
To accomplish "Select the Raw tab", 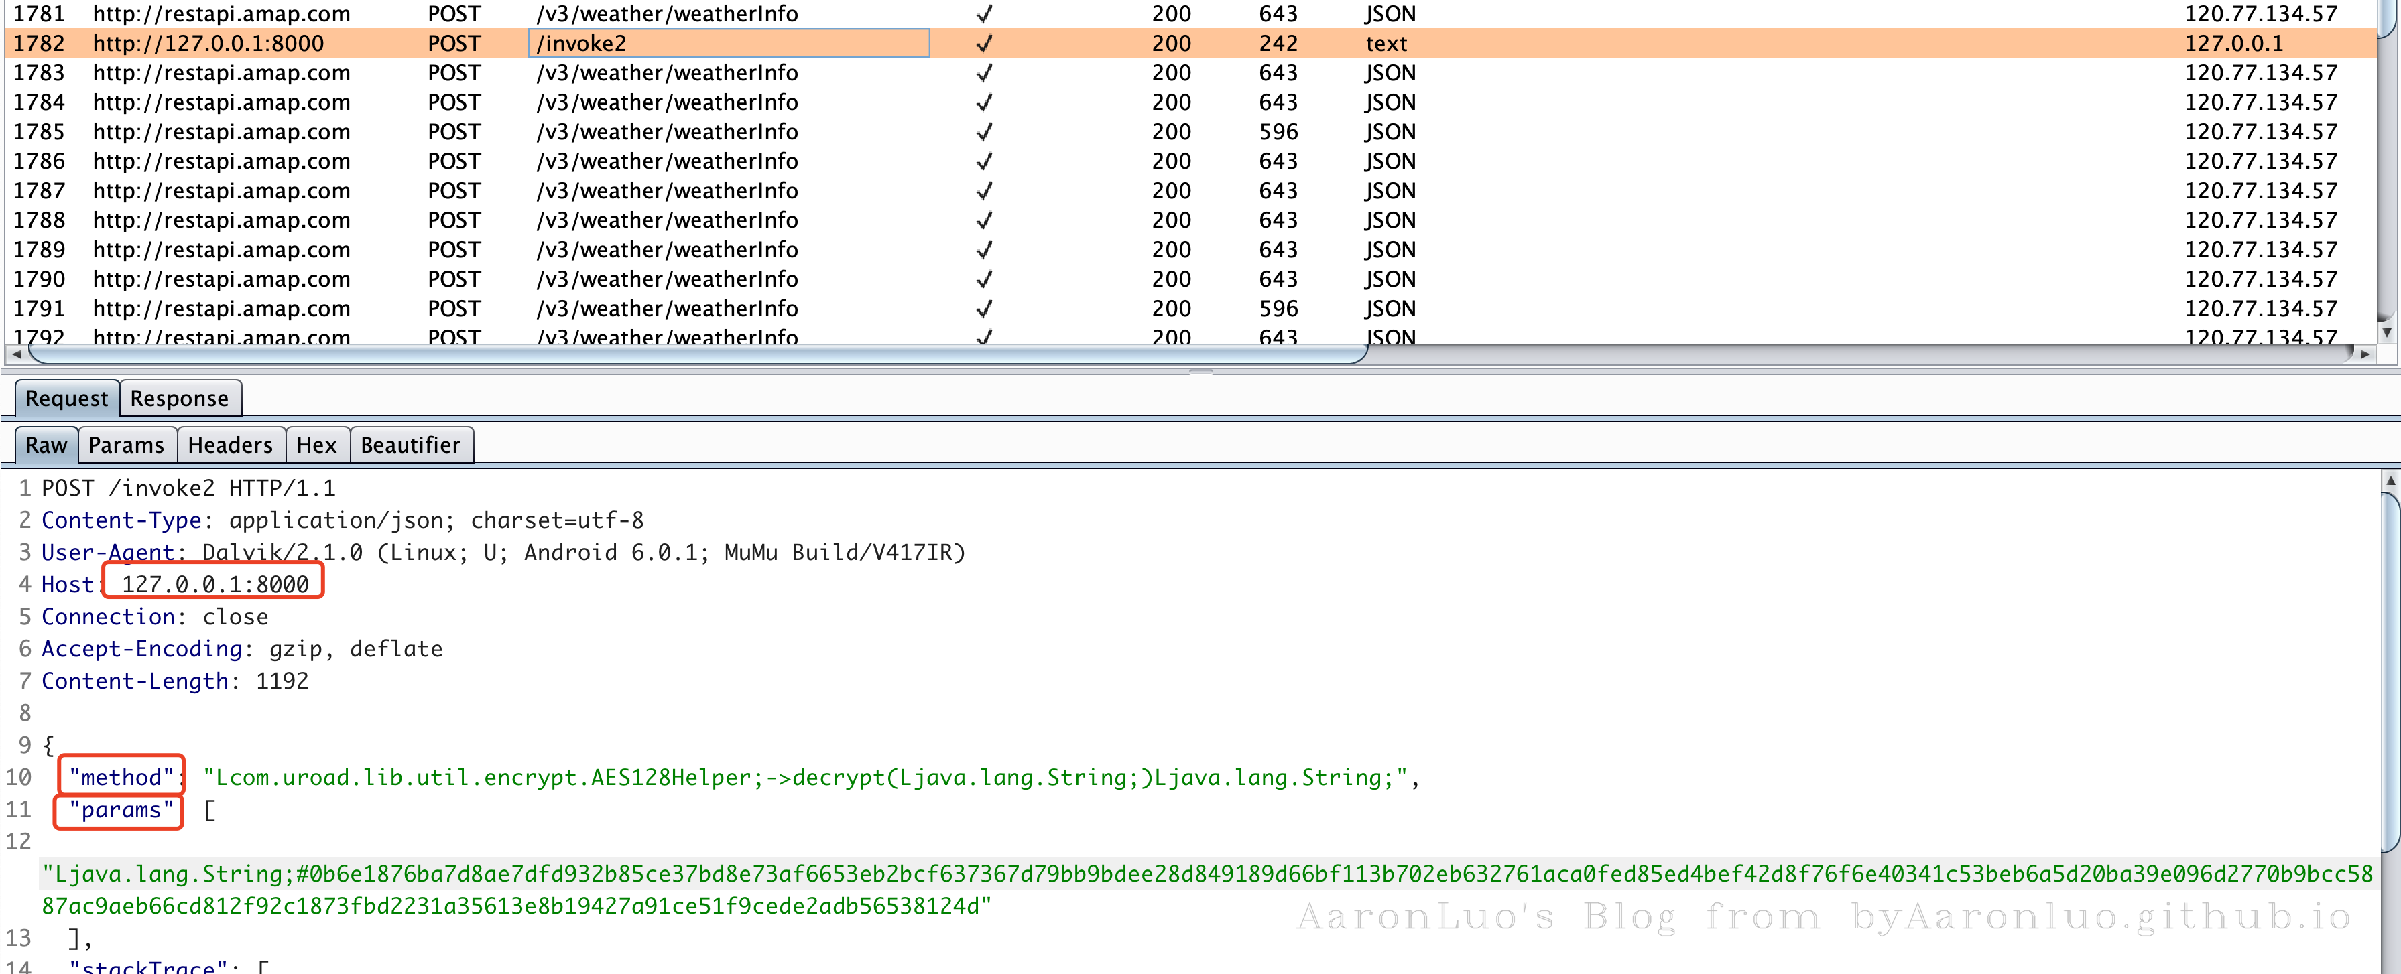I will click(x=46, y=445).
